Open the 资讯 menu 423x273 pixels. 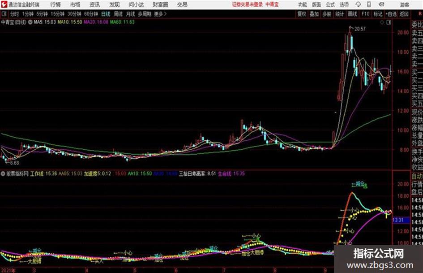click(x=95, y=4)
